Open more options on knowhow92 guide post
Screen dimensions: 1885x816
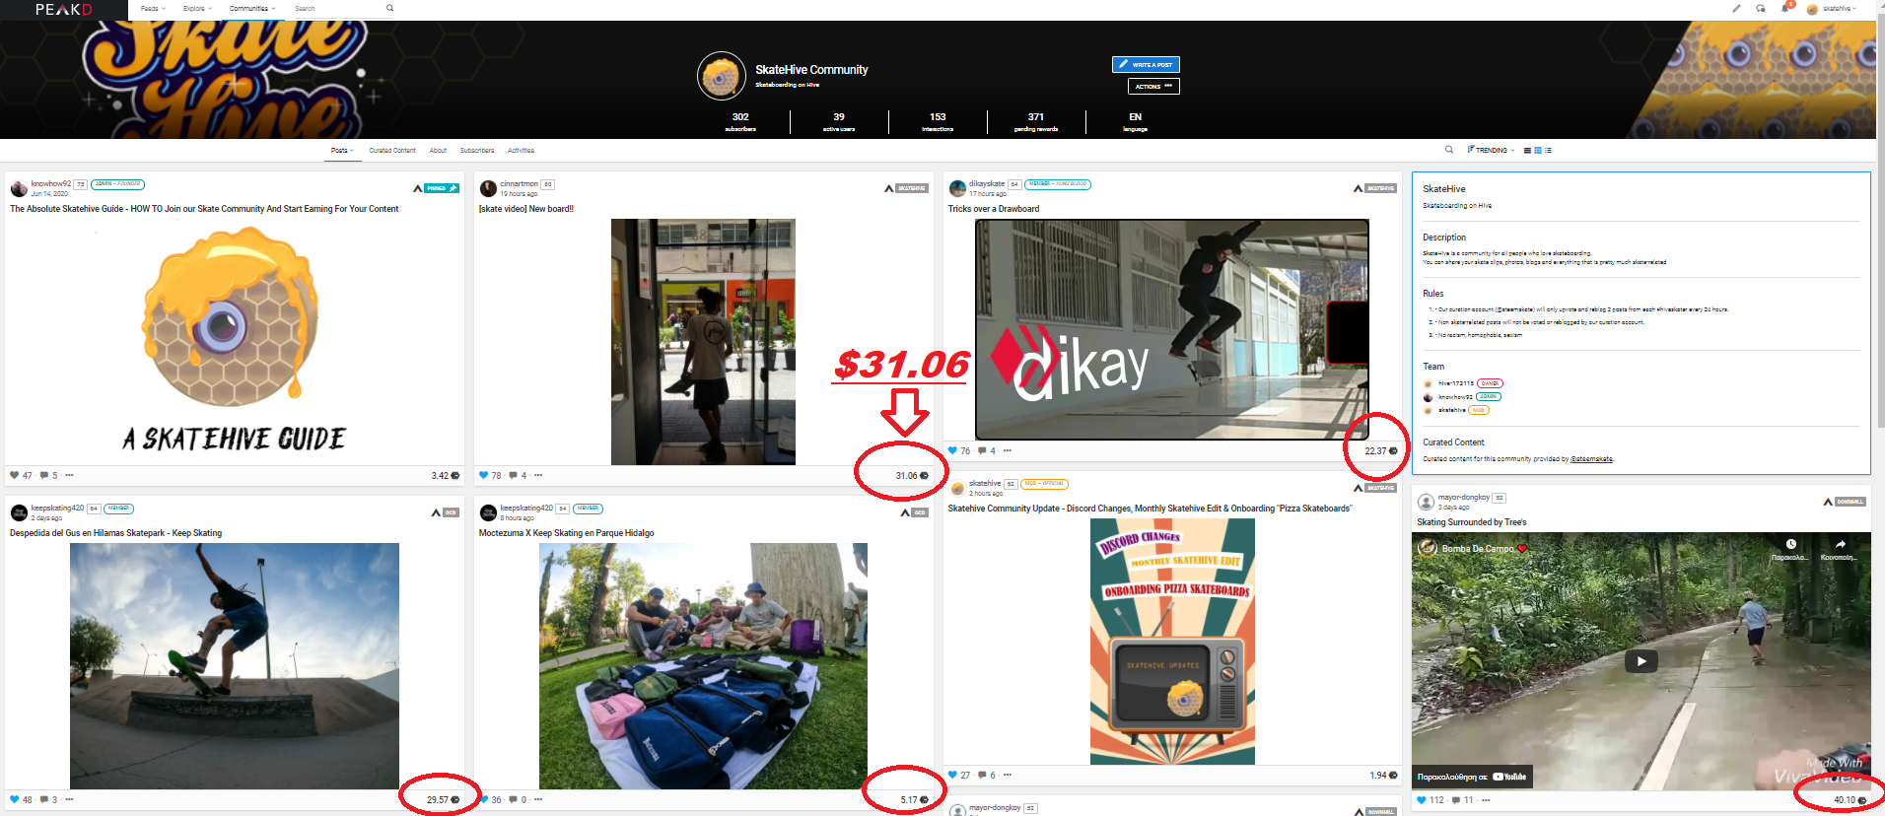pyautogui.click(x=69, y=475)
